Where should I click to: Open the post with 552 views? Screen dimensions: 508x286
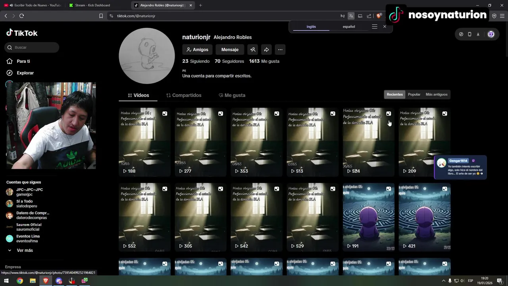[x=145, y=217]
